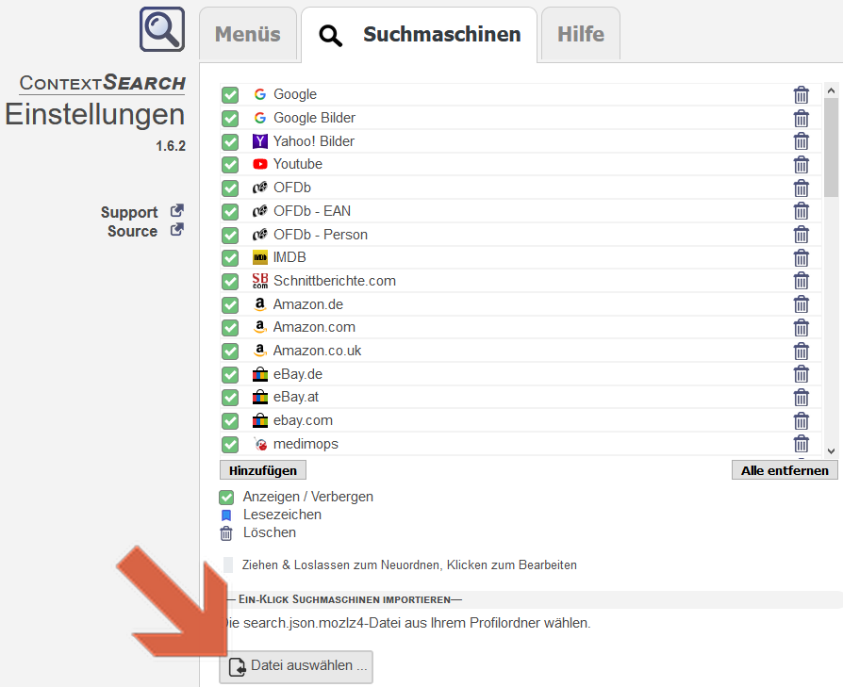Delete the Google search engine
Viewport: 843px width, 687px height.
pyautogui.click(x=802, y=94)
